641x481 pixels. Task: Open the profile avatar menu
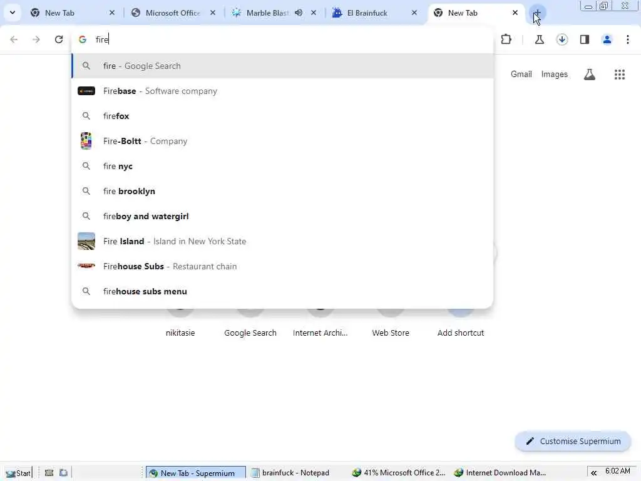point(607,39)
